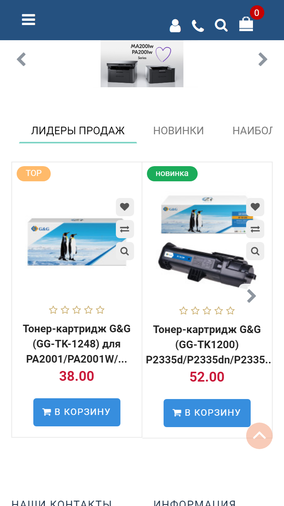
Task: Tap the phone contact icon
Action: (198, 26)
